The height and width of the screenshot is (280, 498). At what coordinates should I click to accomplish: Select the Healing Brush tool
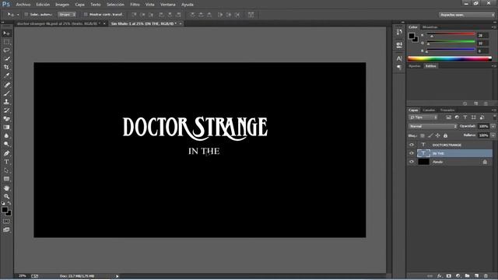(6, 85)
